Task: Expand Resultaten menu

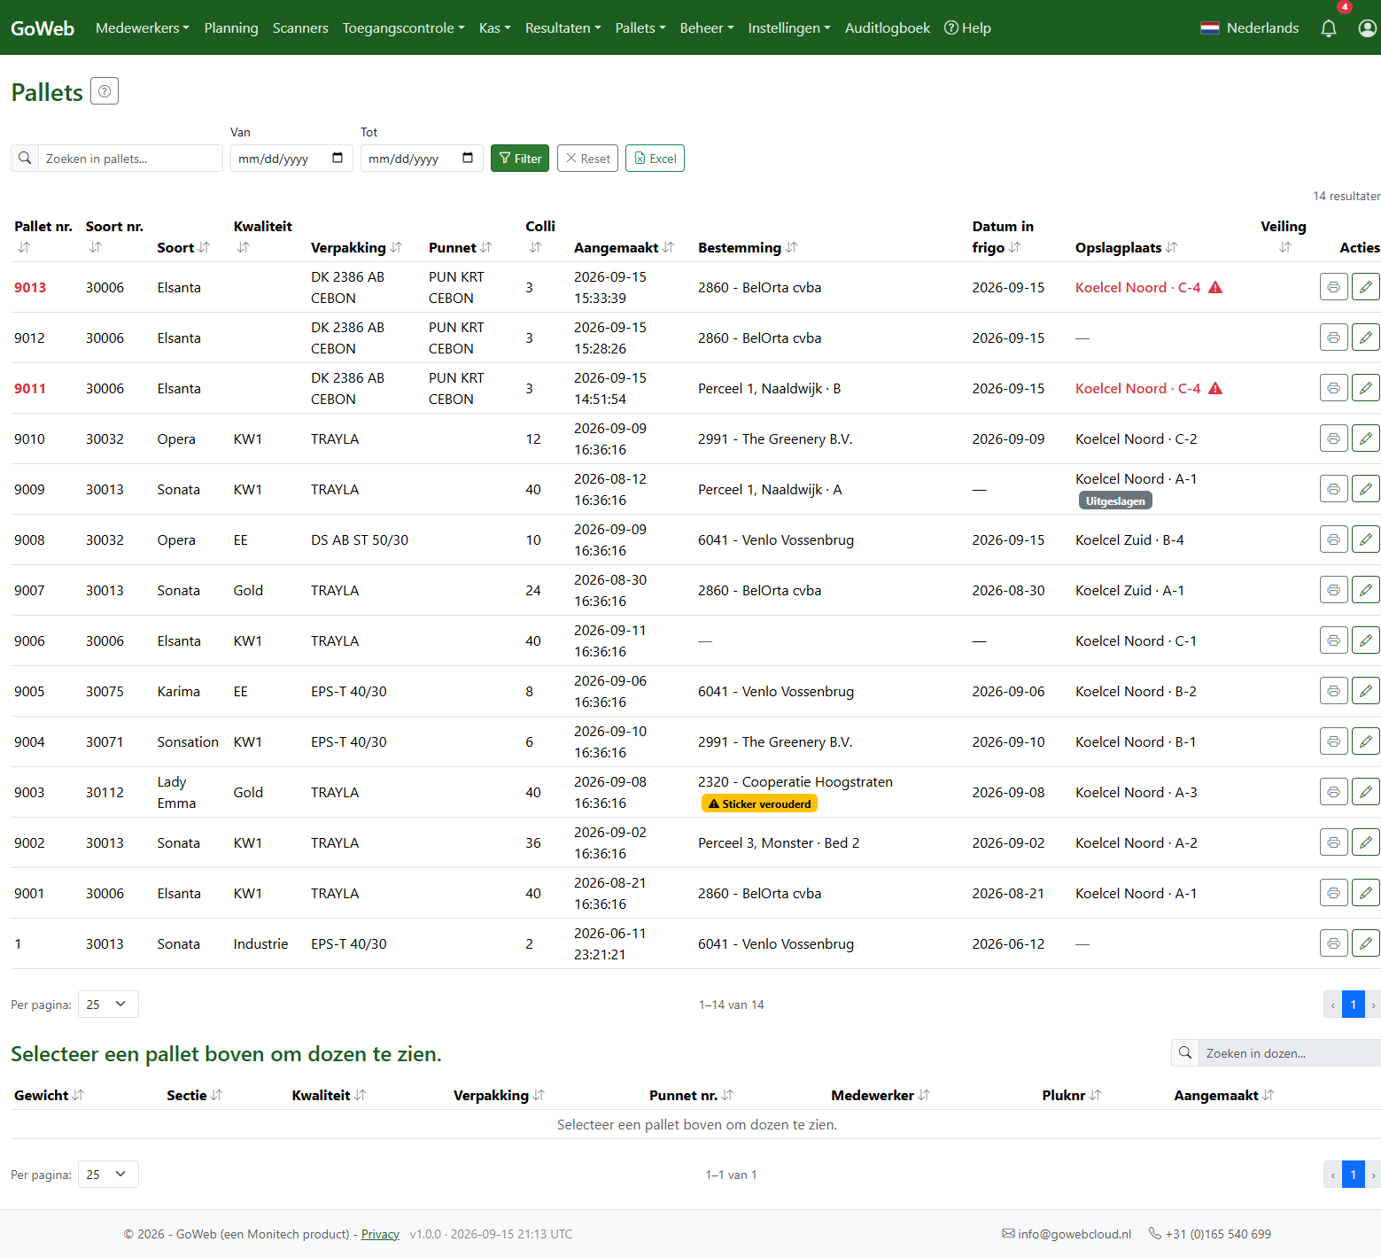Action: [x=562, y=28]
